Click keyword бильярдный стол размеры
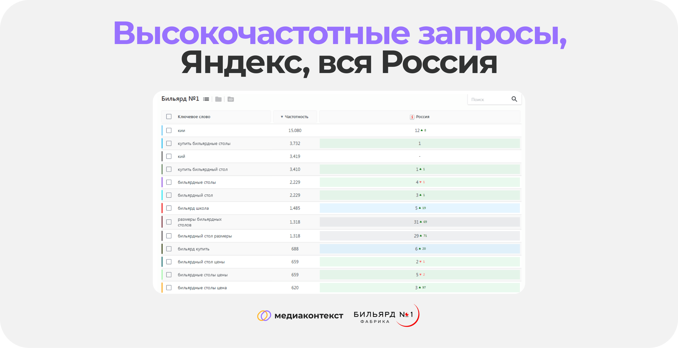This screenshot has height=348, width=678. coord(205,236)
